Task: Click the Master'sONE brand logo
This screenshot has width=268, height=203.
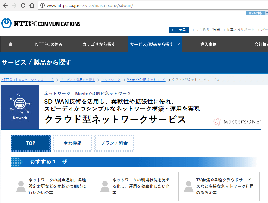Action: click(x=237, y=121)
